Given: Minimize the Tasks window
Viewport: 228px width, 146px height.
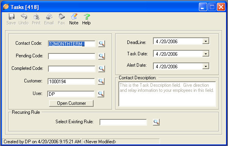Looking at the screenshot, I should 203,7.
